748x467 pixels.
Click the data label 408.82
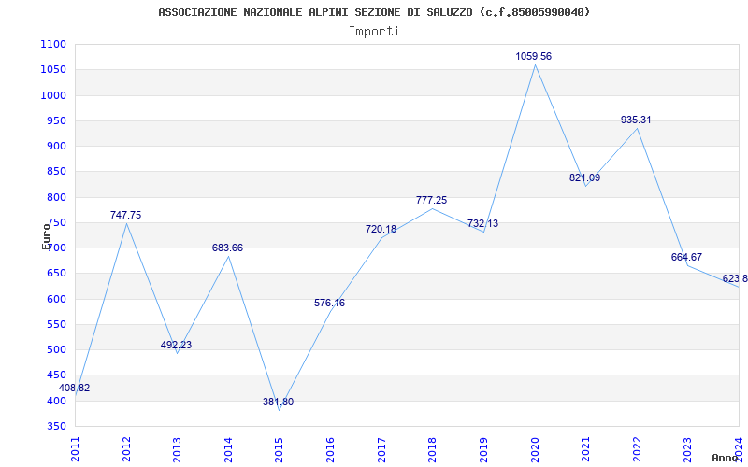pyautogui.click(x=75, y=389)
